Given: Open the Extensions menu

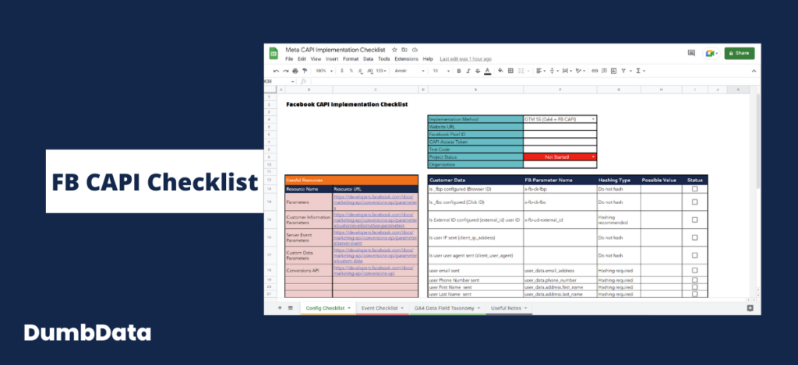Looking at the screenshot, I should coord(406,59).
